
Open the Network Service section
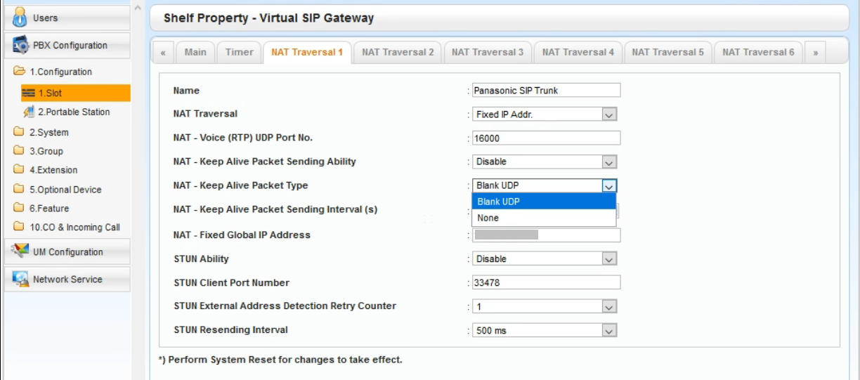pos(67,279)
